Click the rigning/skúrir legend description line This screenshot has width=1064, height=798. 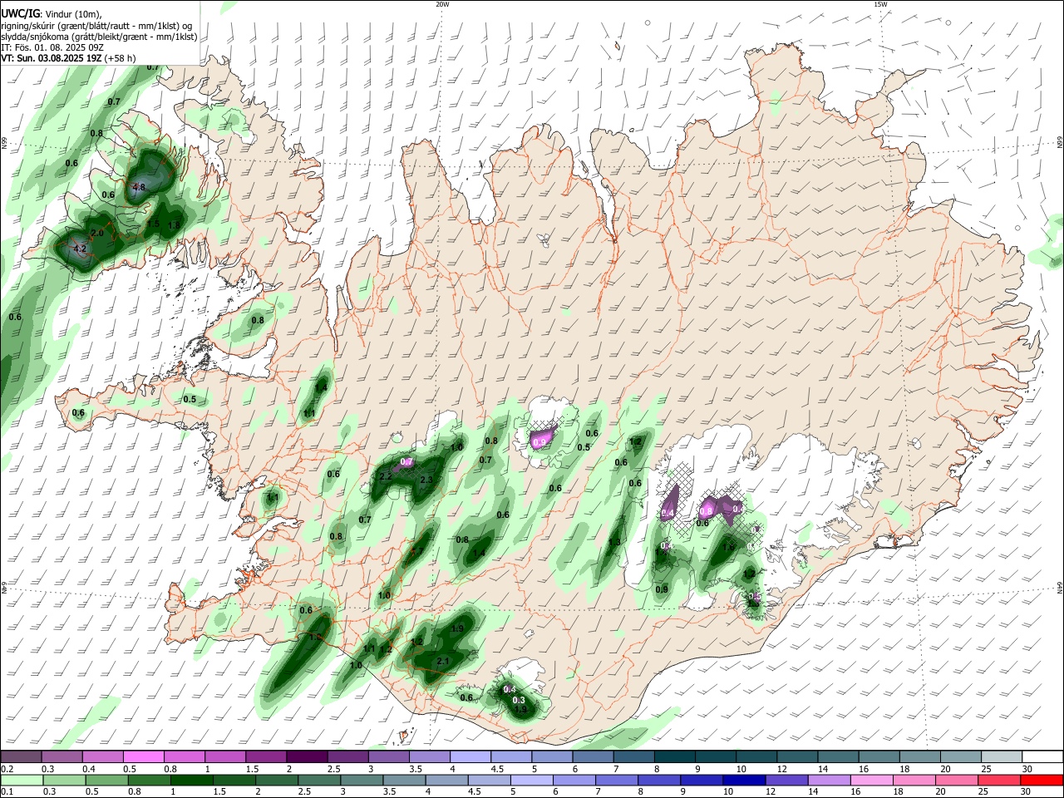[96, 26]
